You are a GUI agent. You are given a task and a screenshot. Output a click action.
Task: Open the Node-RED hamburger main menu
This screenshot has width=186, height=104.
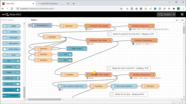click(182, 14)
